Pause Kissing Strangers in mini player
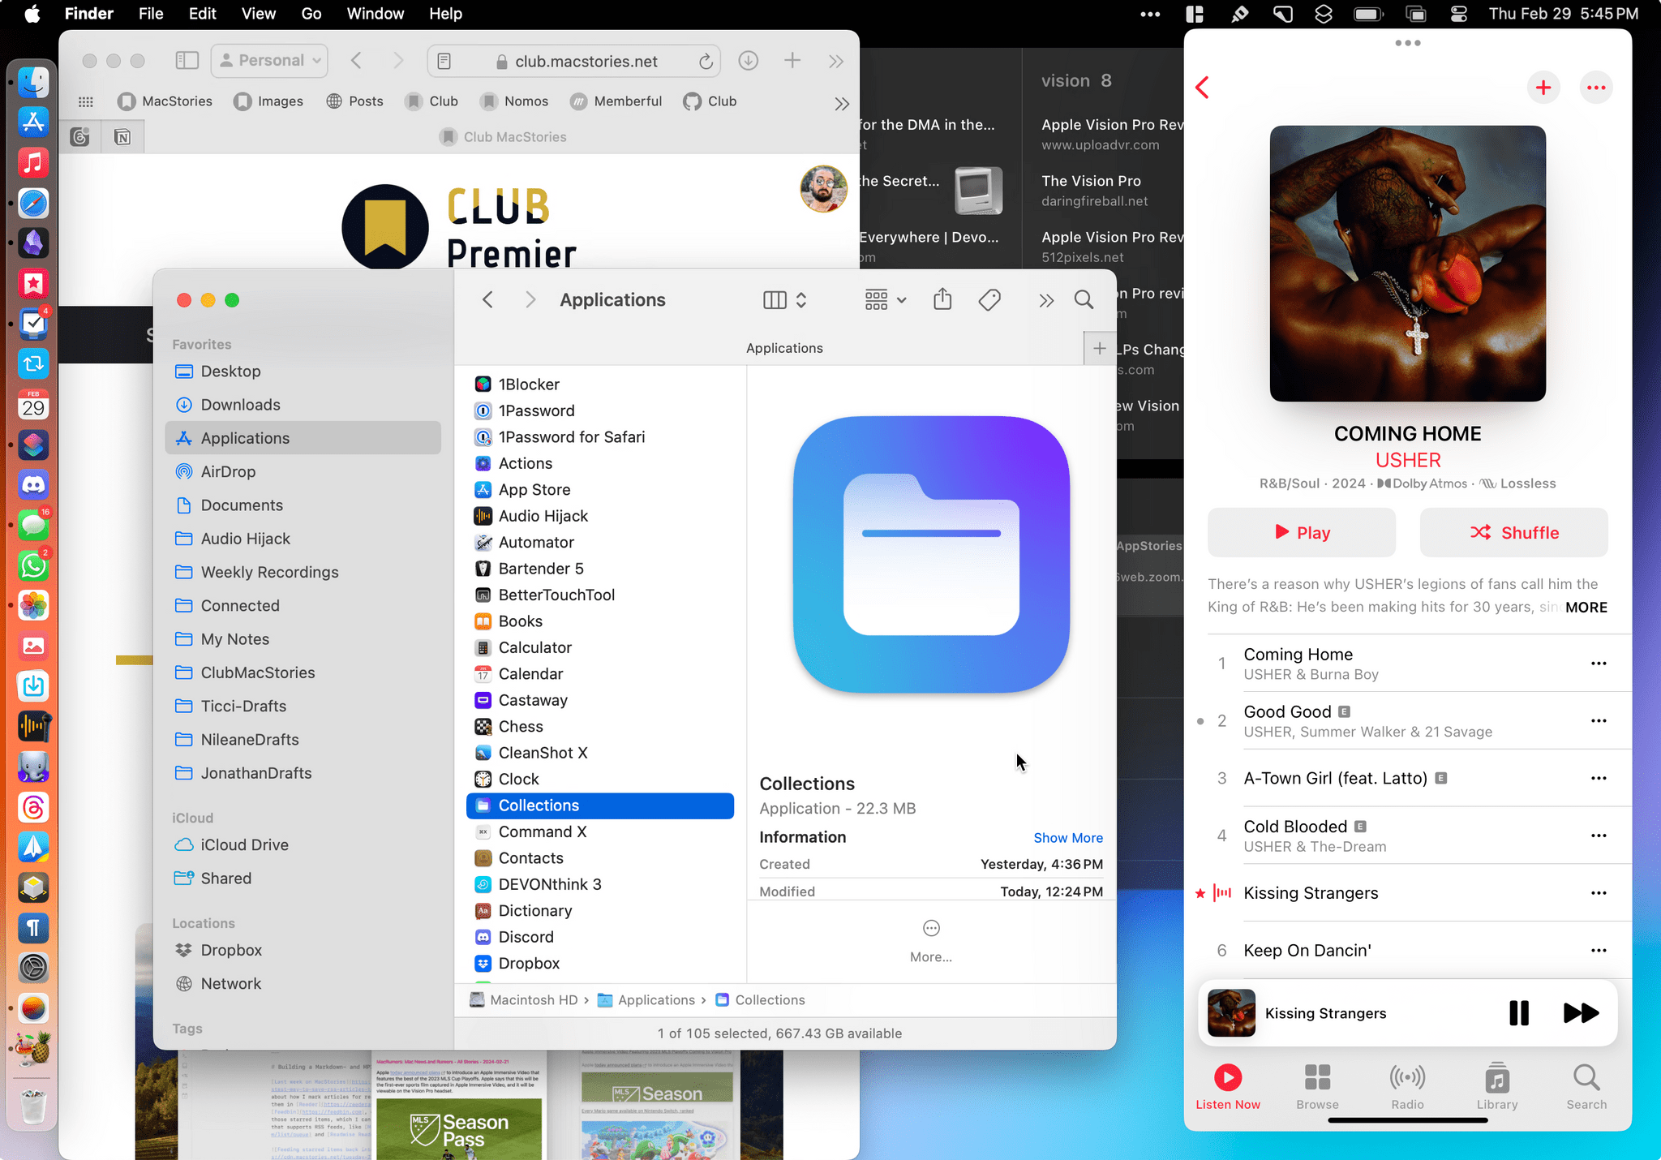The image size is (1661, 1160). click(x=1519, y=1013)
